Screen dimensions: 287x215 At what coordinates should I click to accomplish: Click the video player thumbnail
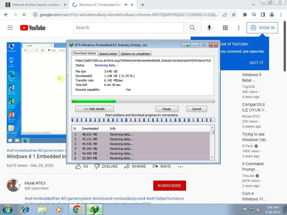pyautogui.click(x=37, y=93)
